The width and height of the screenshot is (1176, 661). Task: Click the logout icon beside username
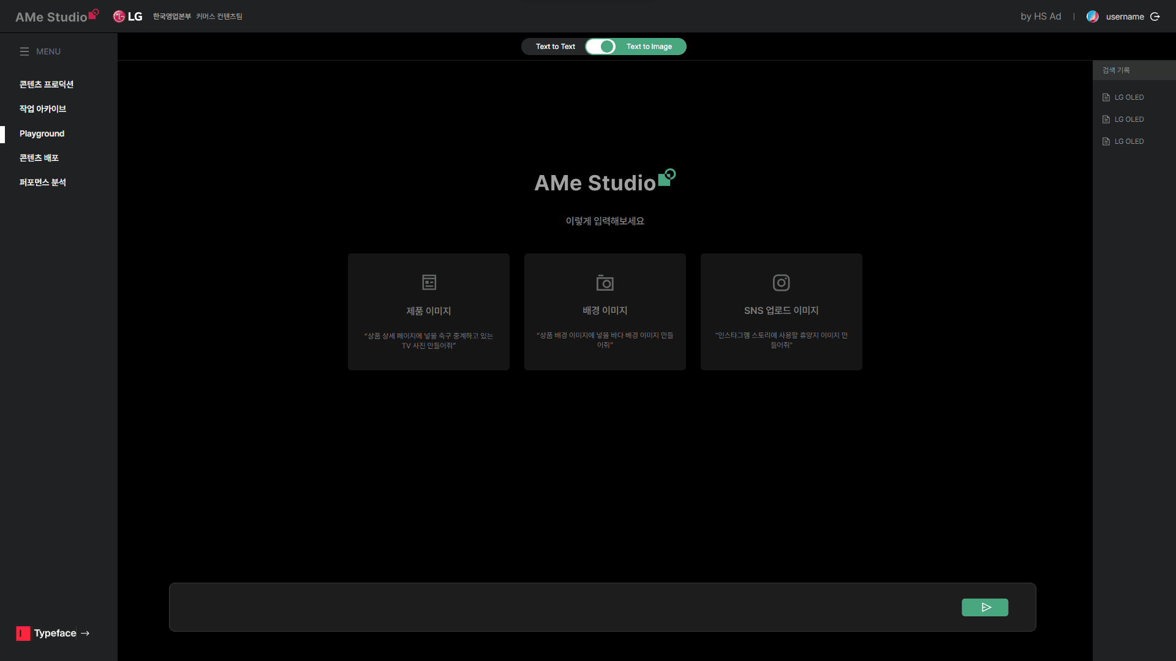tap(1155, 17)
